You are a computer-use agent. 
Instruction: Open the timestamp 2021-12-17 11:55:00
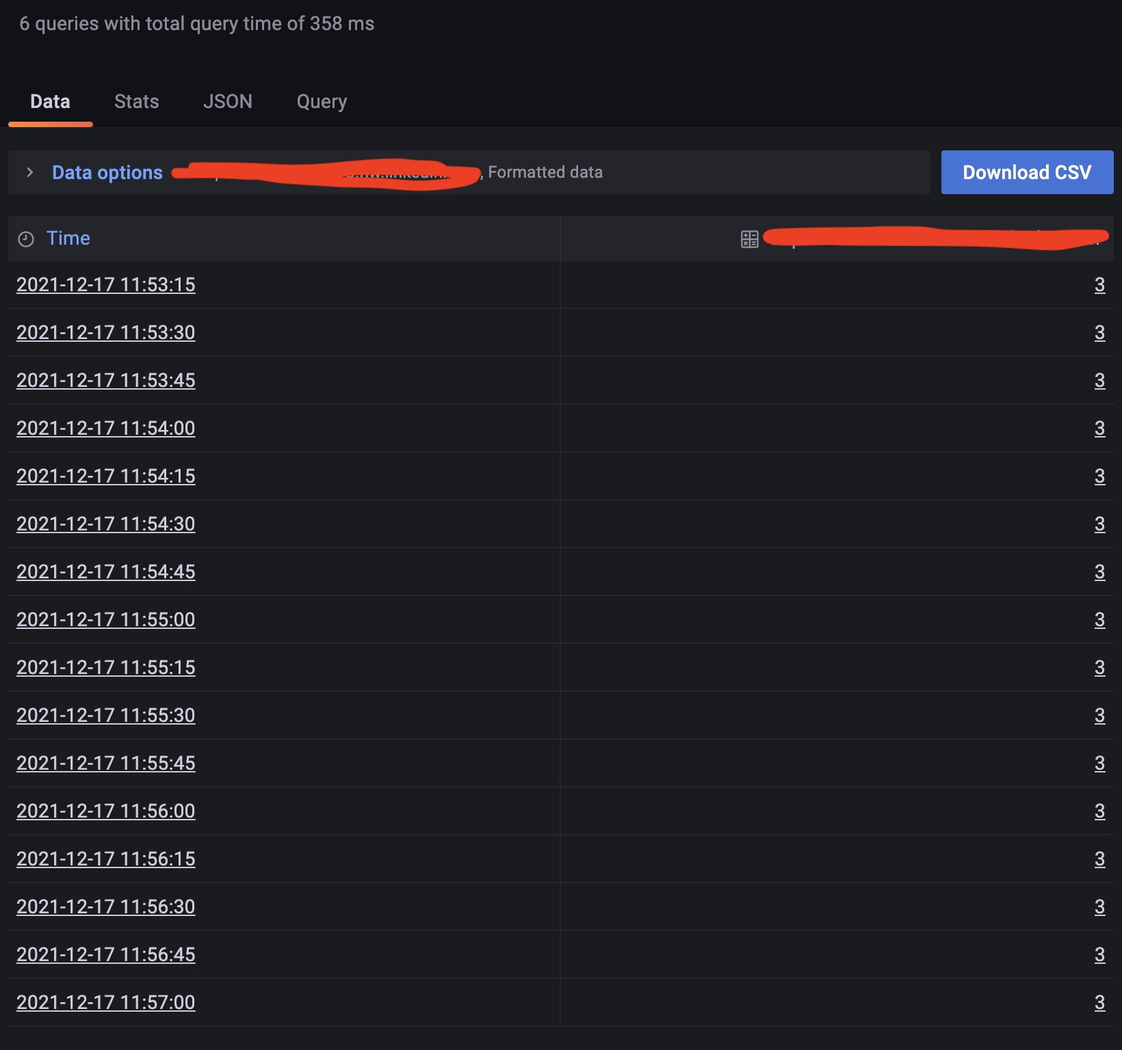pos(105,619)
